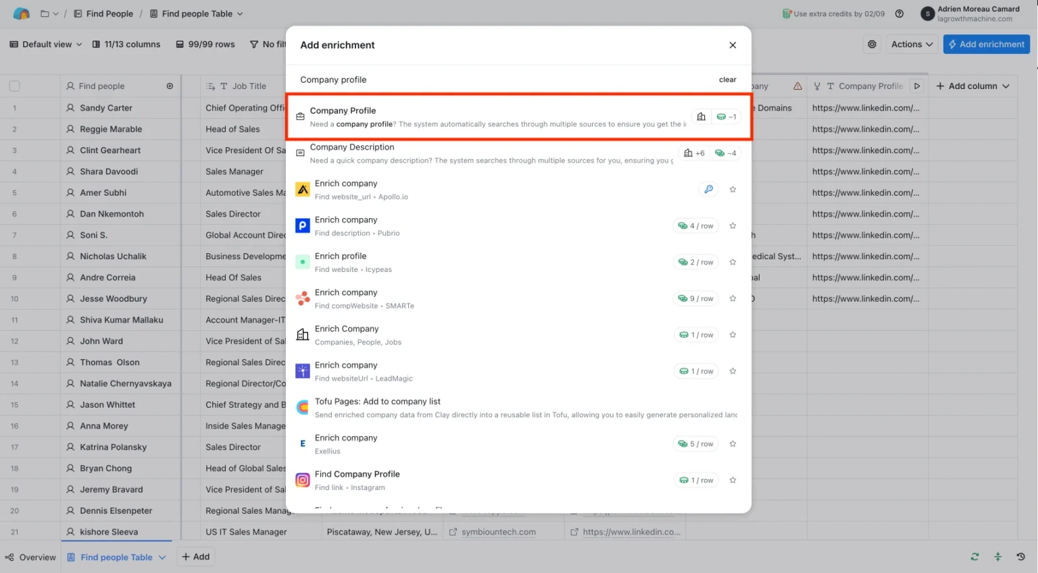Close the Add enrichment dialog

[733, 45]
